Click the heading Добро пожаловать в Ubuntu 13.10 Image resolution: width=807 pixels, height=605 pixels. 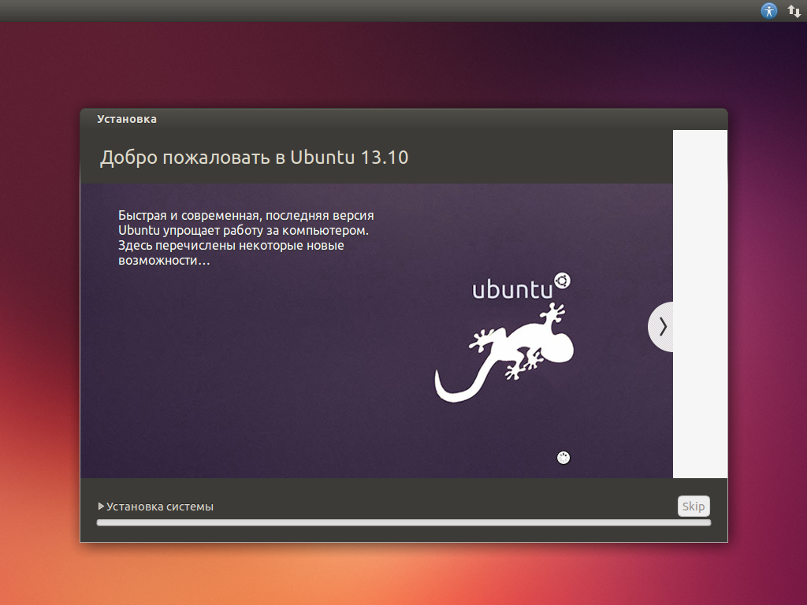pyautogui.click(x=255, y=158)
